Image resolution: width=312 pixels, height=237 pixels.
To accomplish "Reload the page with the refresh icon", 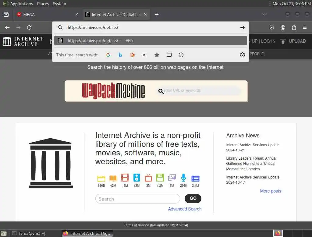I will click(x=29, y=27).
